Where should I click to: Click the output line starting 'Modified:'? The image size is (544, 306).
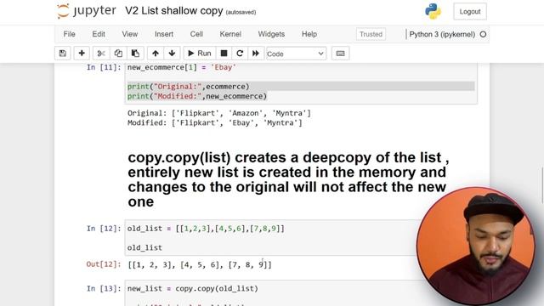[215, 122]
